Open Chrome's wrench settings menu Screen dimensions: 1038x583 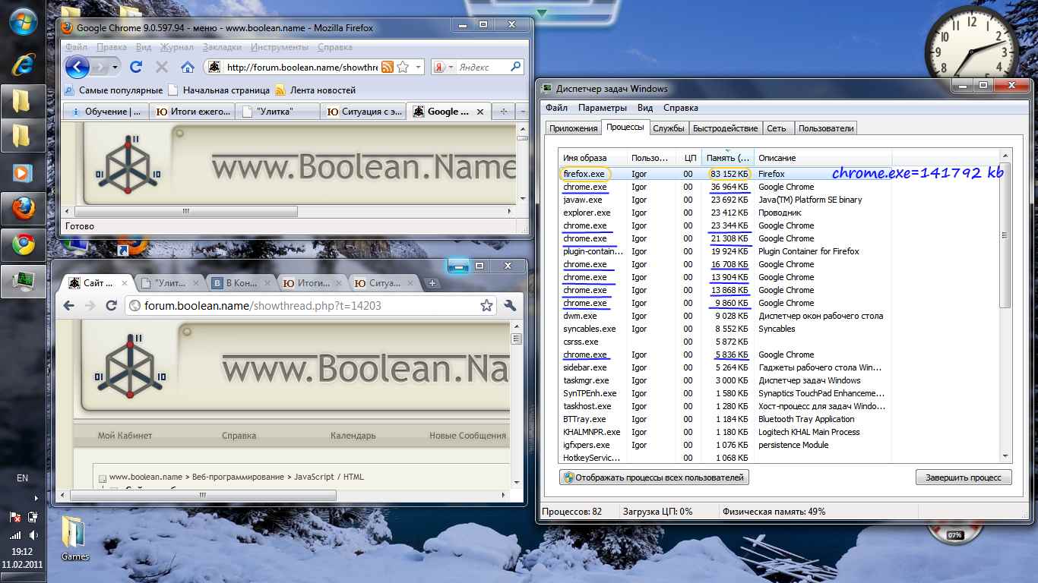click(x=510, y=305)
